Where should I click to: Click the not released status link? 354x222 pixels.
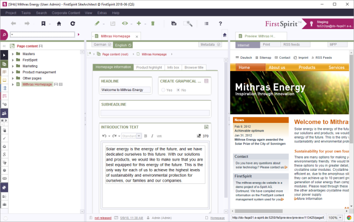[103, 218]
